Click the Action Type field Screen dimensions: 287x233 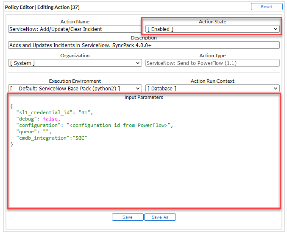[x=212, y=63]
